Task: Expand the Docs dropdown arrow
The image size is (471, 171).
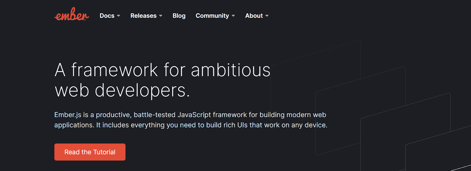Action: click(x=119, y=16)
